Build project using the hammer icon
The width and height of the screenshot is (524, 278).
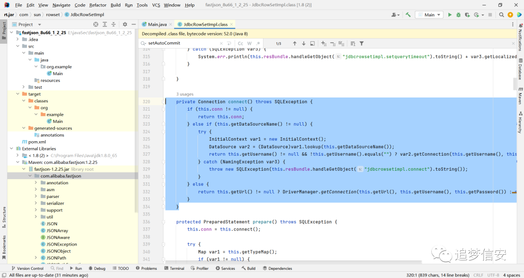pyautogui.click(x=408, y=15)
